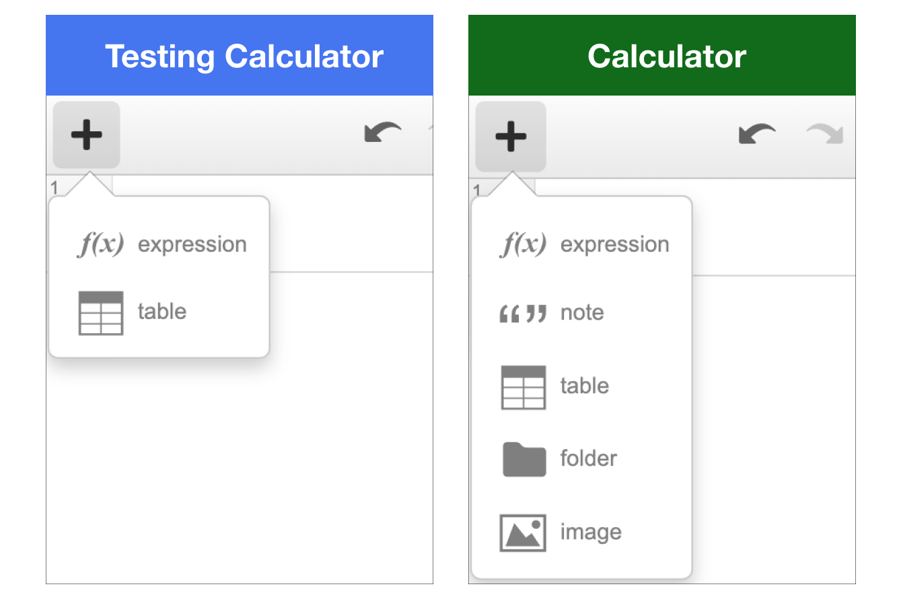The image size is (899, 599).
Task: Choose "folder" label from add-item menu
Action: 589,458
